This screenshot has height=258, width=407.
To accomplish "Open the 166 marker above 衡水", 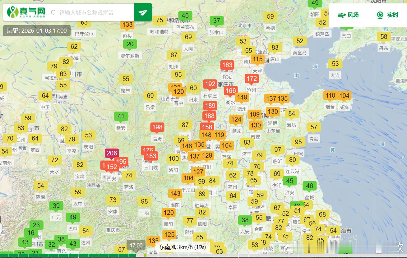I will 231,91.
